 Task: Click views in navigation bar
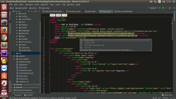click(x=33, y=8)
